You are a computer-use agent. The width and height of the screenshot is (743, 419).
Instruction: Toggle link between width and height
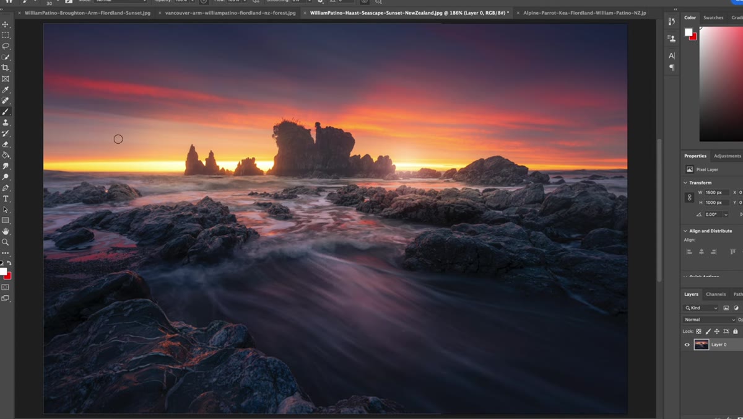689,198
